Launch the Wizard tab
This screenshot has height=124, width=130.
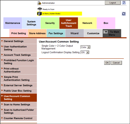[74, 33]
